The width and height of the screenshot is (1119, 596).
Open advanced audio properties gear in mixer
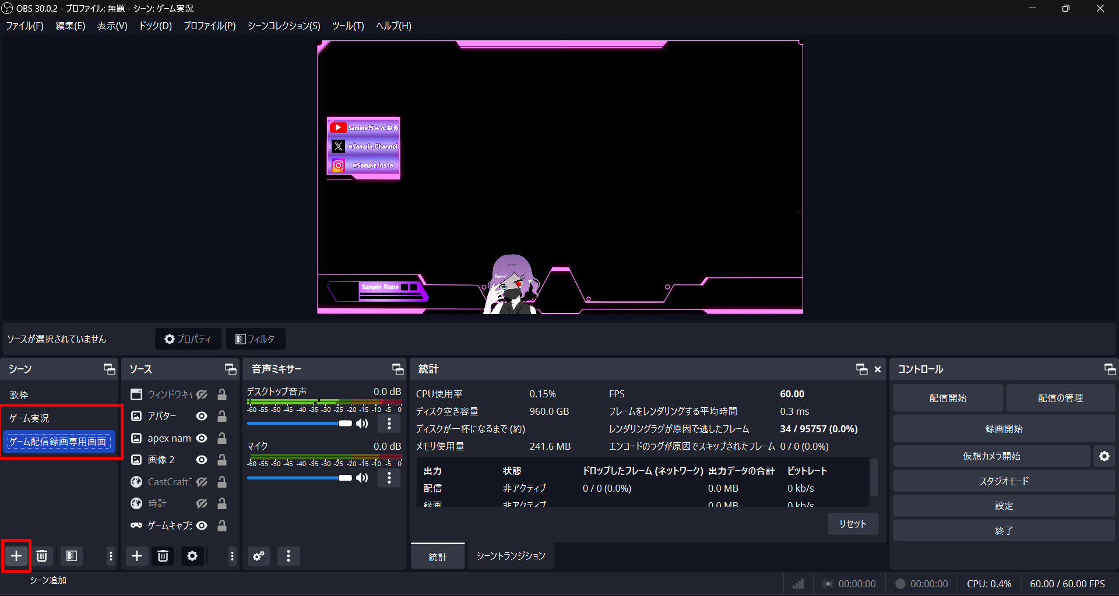tap(259, 556)
